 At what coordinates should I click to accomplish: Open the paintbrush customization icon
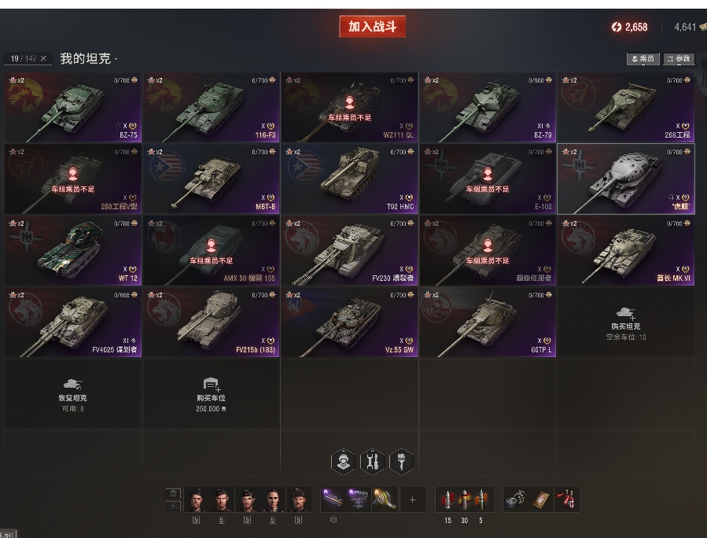tap(401, 462)
